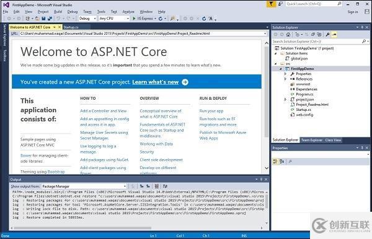Open the URL address bar dropdown arrow
372x239 pixels.
[265, 33]
